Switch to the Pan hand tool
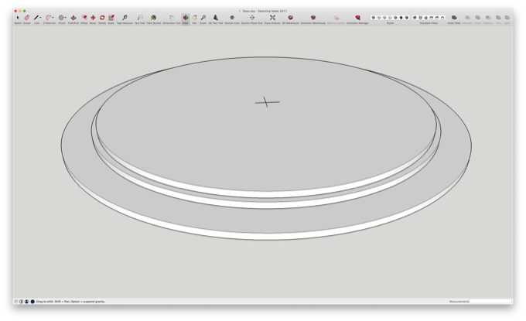The width and height of the screenshot is (526, 321). click(195, 18)
